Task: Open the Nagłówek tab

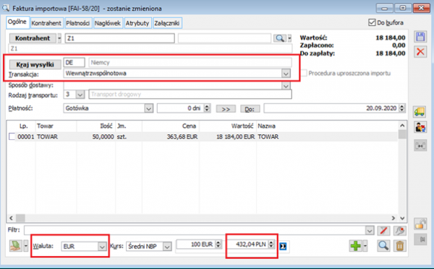Action: point(107,23)
